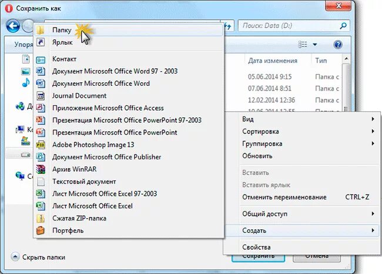The image size is (382, 274).
Task: Click the zipped folder icon beside Сжатая ZIP-папка
Action: pyautogui.click(x=41, y=218)
